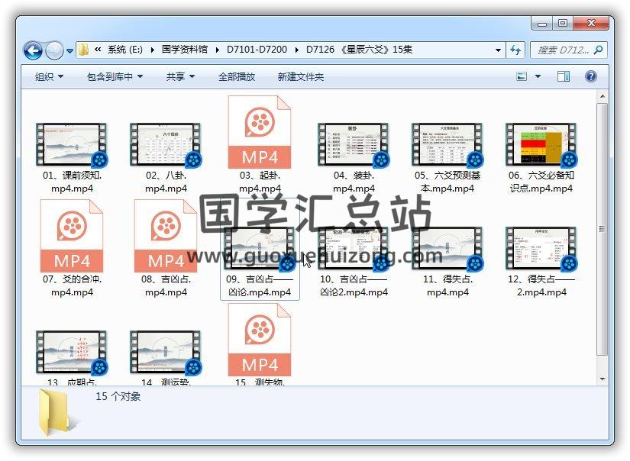630x461 pixels.
Task: Navigate to 国学资料馆 folder in path
Action: click(185, 50)
